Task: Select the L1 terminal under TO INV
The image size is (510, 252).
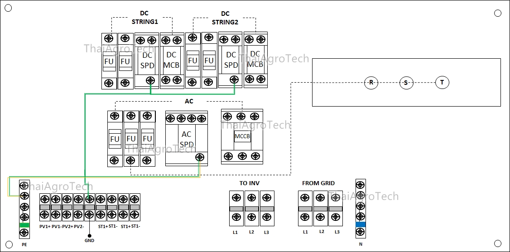Action: click(x=236, y=208)
